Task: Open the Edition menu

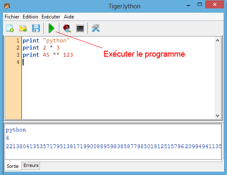Action: pos(30,17)
